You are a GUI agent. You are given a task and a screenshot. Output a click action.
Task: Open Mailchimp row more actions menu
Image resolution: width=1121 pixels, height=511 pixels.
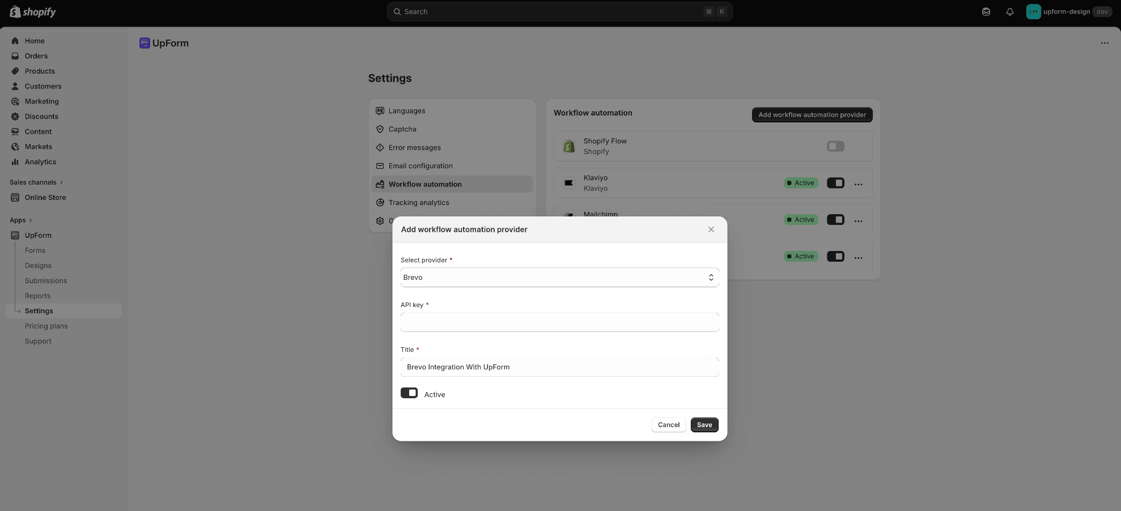tap(858, 220)
